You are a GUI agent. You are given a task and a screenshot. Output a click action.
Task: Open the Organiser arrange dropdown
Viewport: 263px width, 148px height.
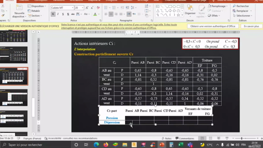click(x=190, y=11)
